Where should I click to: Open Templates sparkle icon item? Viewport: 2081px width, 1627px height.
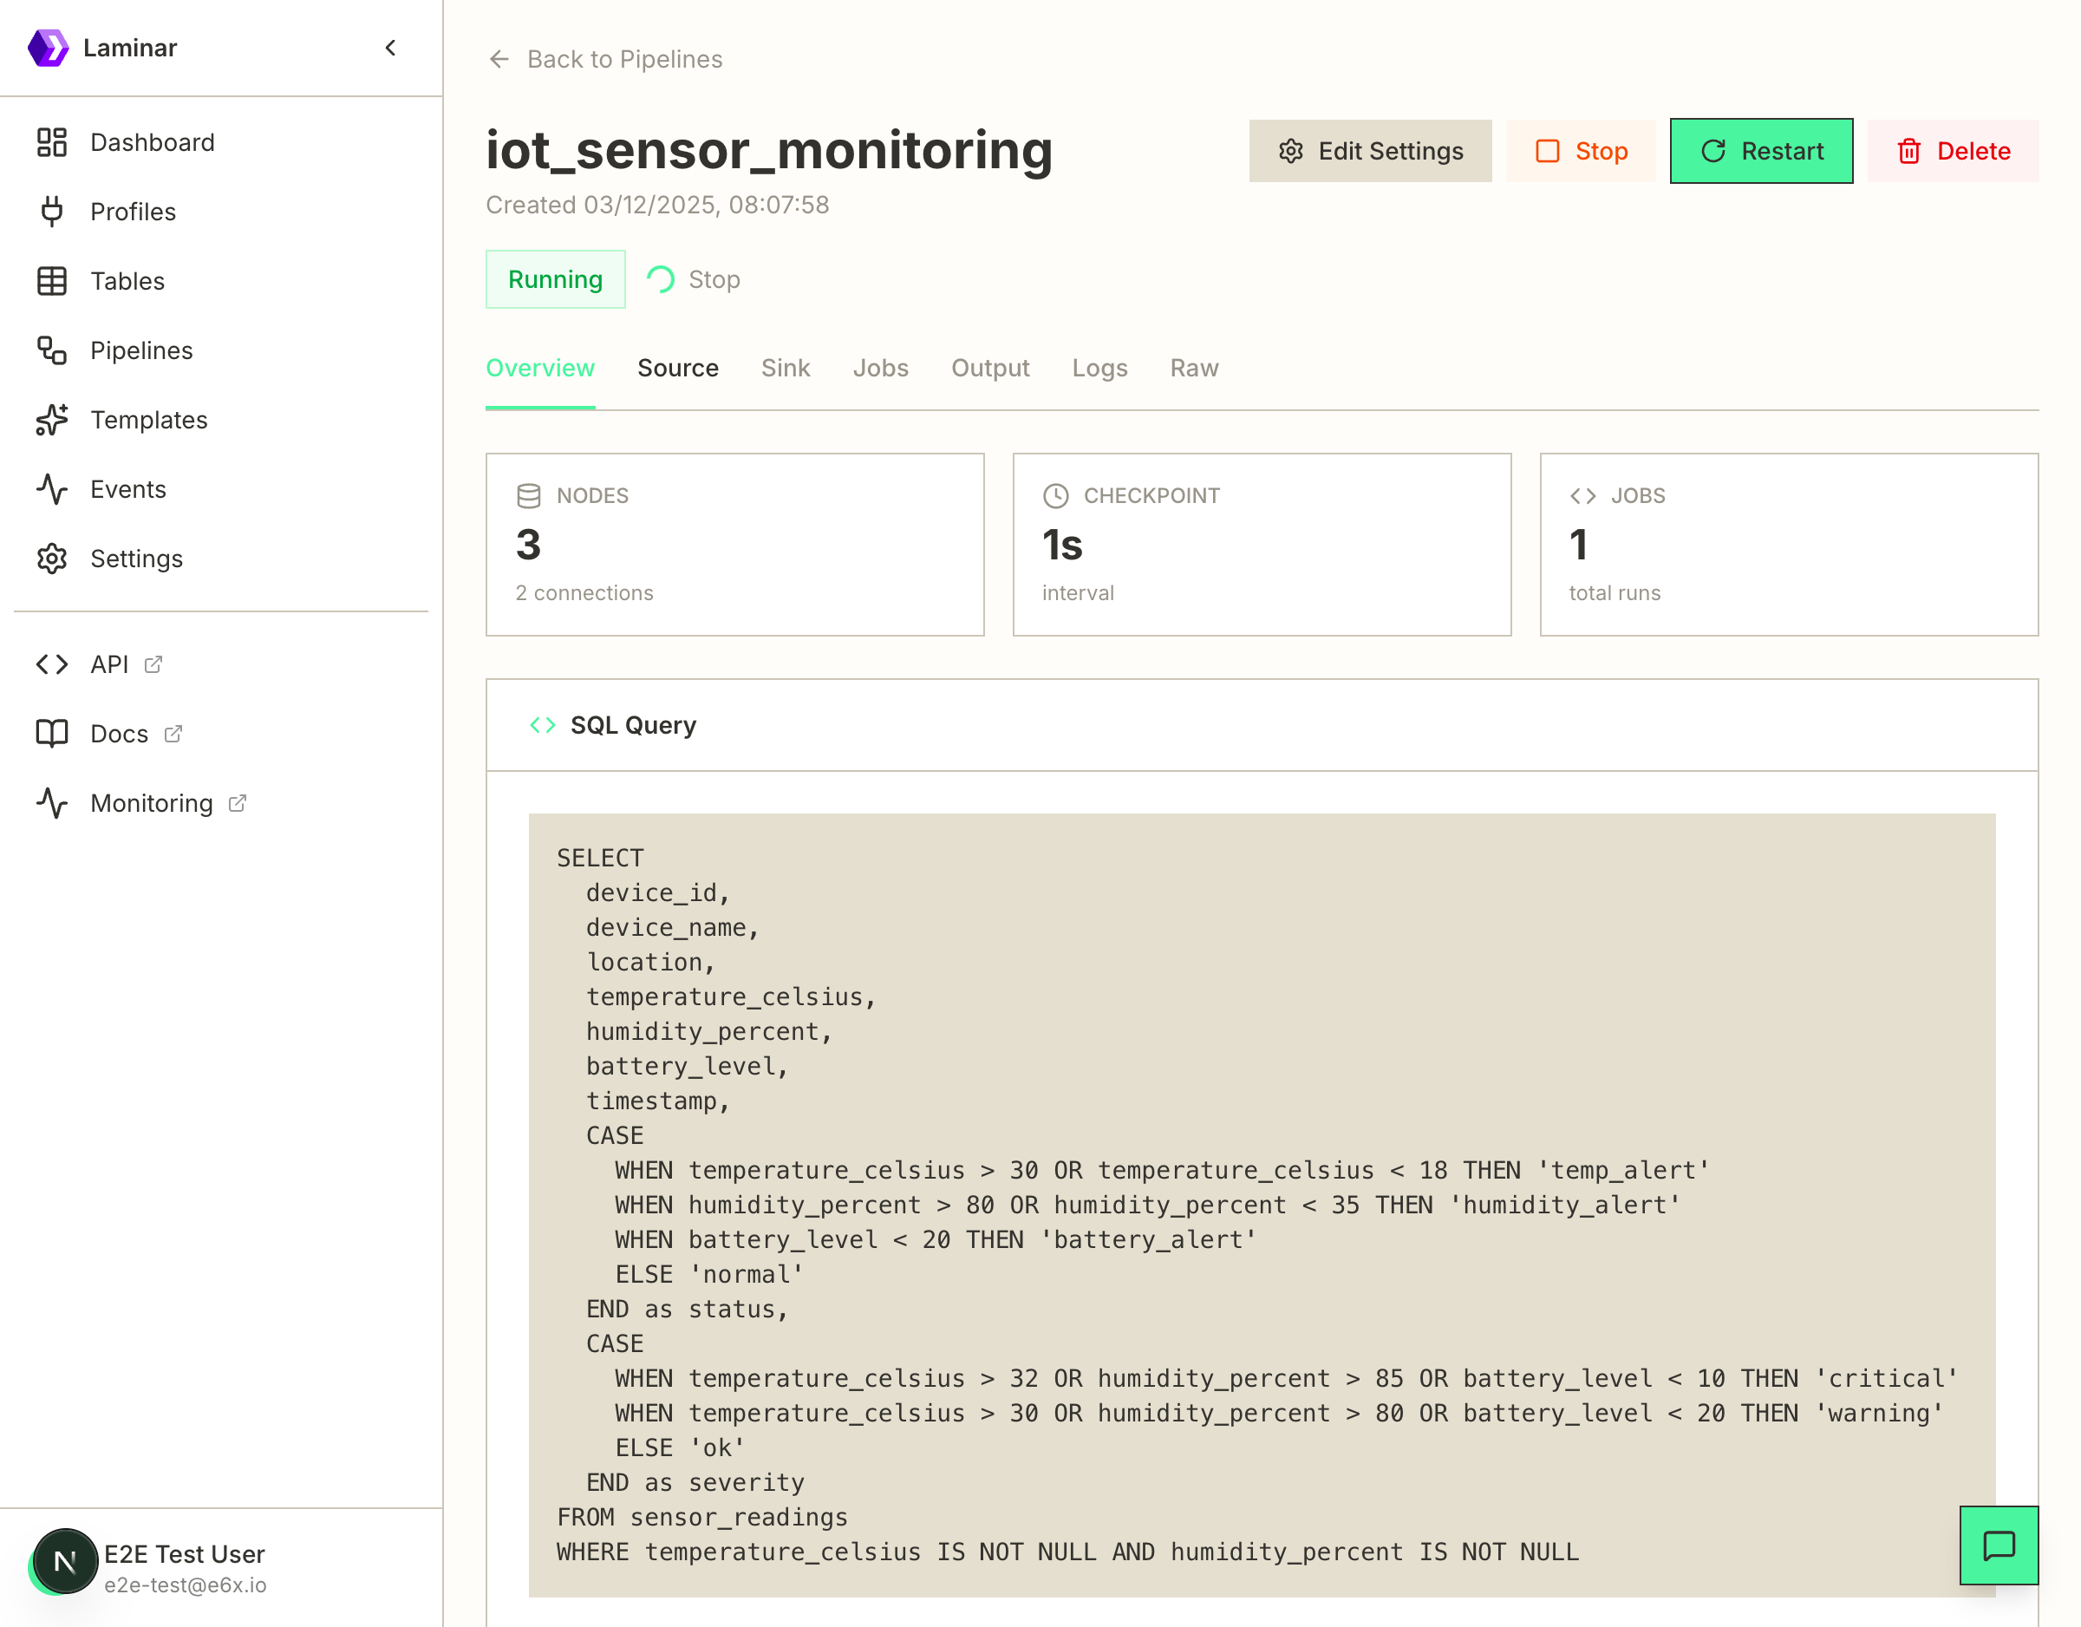pyautogui.click(x=147, y=420)
